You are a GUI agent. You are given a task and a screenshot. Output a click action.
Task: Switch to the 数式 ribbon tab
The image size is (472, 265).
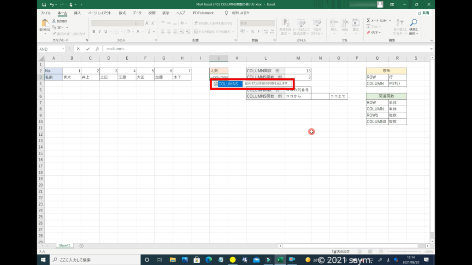coord(122,13)
